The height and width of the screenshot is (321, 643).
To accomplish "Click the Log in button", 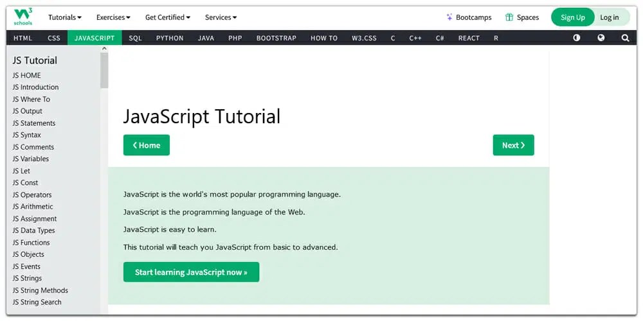I will point(610,17).
